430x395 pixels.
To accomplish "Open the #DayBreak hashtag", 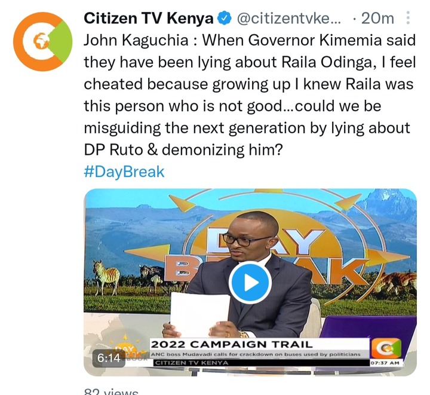I will (124, 172).
